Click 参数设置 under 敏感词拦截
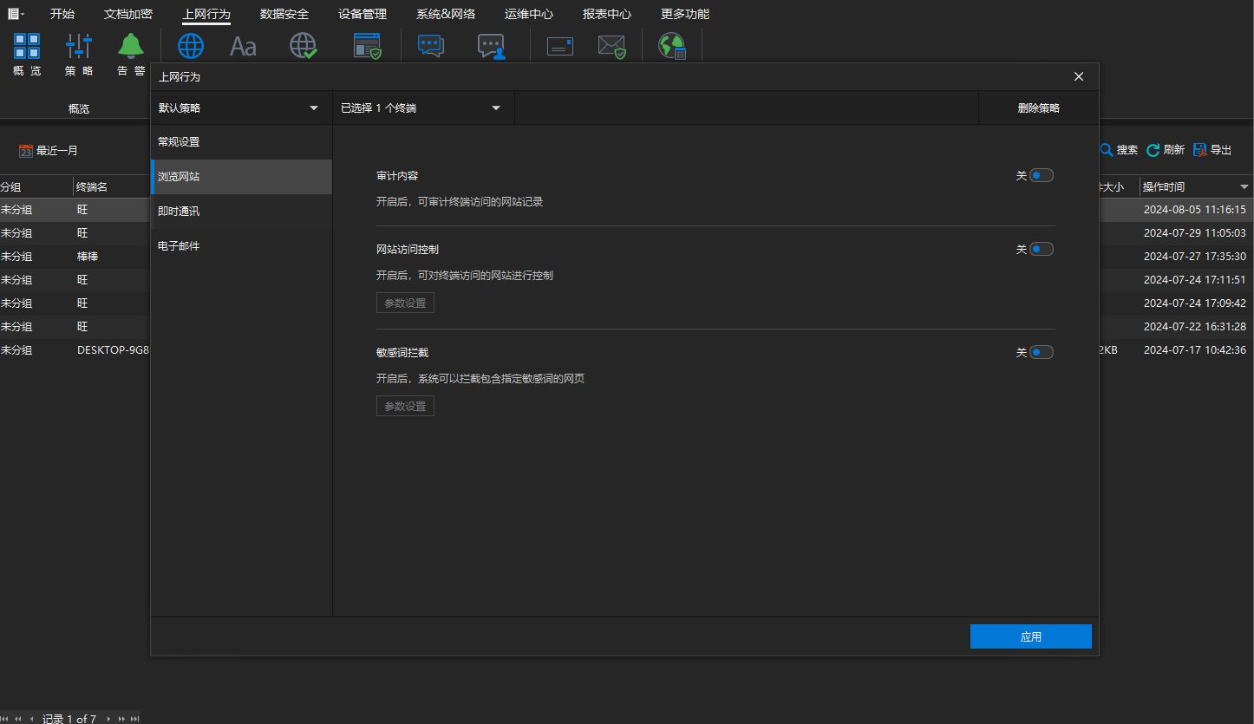 point(405,406)
